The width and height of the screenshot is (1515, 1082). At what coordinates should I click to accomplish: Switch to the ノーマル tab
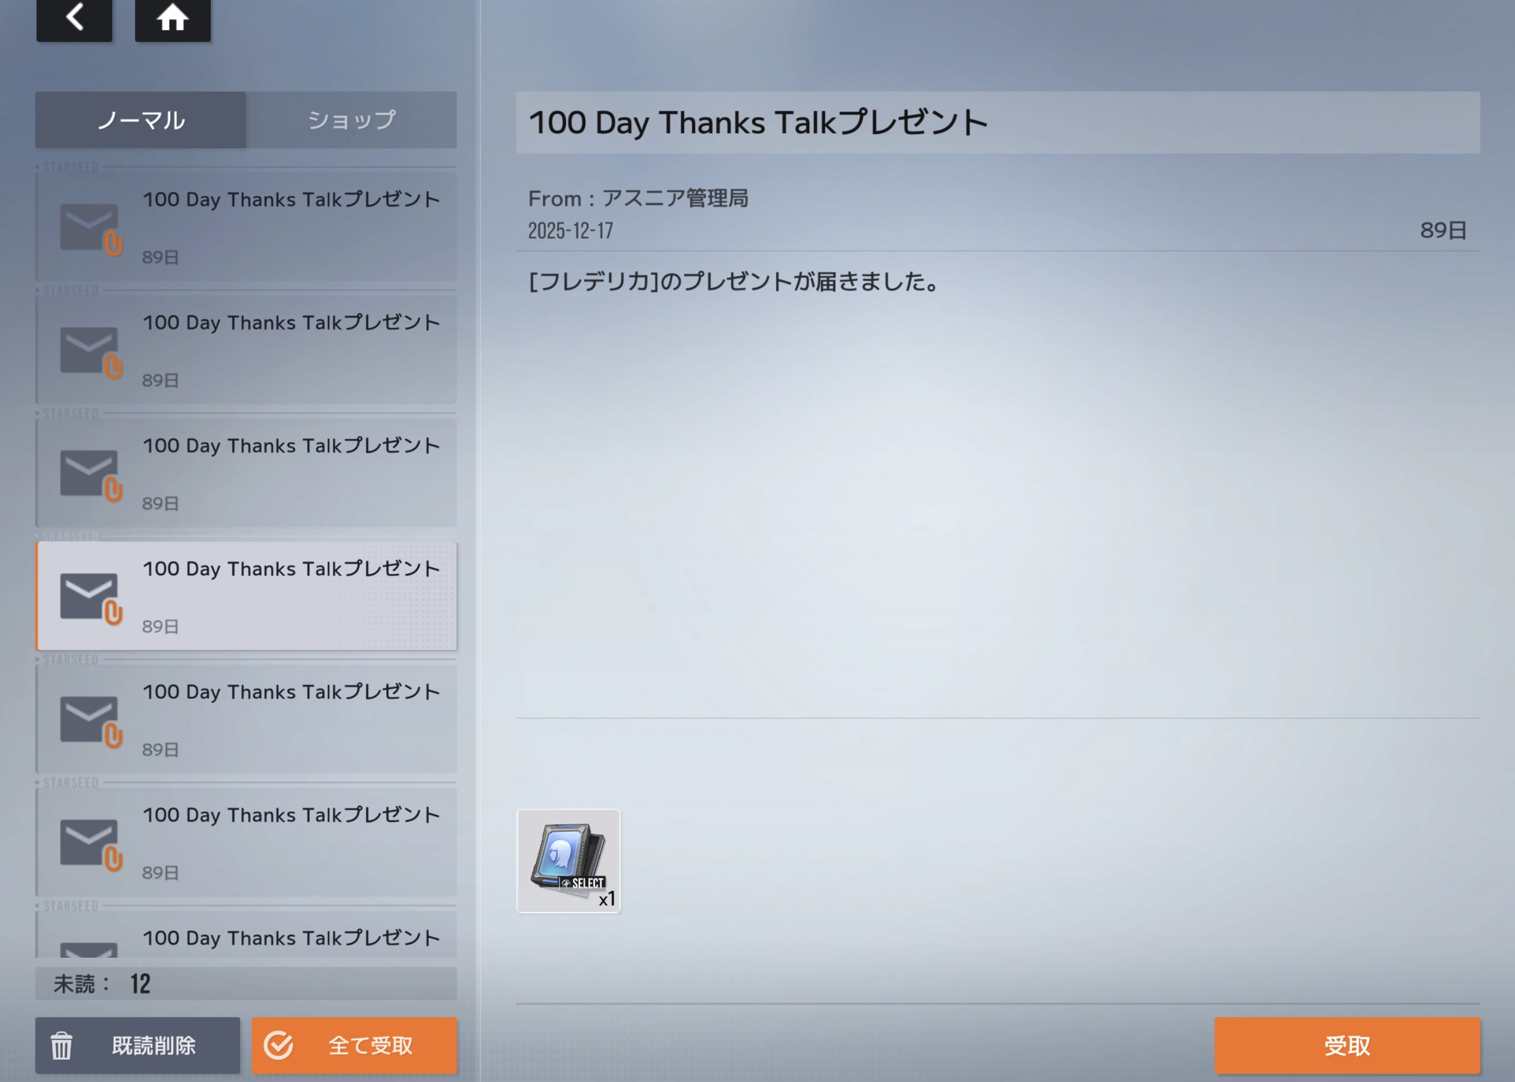click(x=141, y=120)
